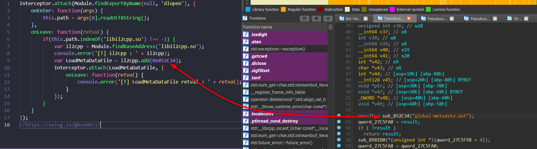Click the External symbol magenta swatch
The width and height of the screenshot is (537, 149).
pyautogui.click(x=392, y=9)
